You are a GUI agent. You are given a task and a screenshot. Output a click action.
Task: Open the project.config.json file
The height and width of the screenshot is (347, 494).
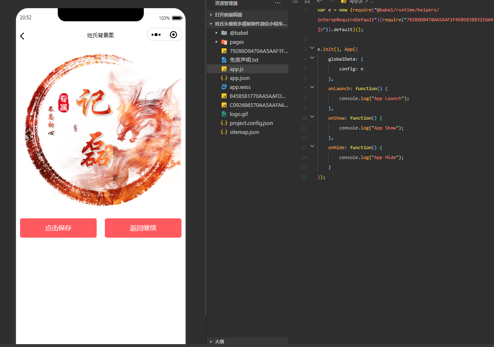coord(251,123)
